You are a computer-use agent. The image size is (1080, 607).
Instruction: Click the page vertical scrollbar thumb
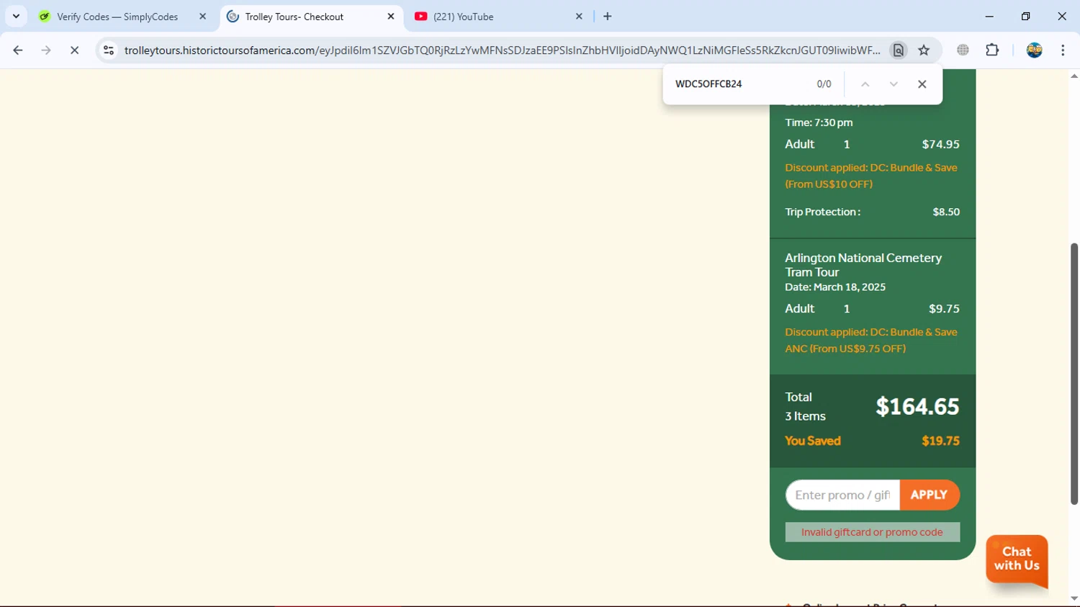(x=1074, y=374)
